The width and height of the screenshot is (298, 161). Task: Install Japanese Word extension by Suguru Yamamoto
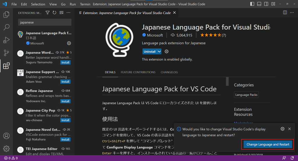point(65,62)
